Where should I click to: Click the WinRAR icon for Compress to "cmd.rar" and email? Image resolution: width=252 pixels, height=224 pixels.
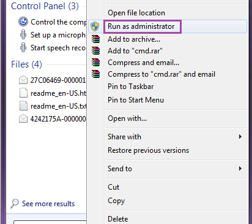pos(95,74)
